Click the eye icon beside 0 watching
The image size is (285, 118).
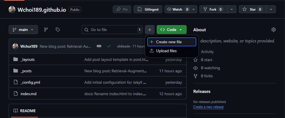click(195, 68)
